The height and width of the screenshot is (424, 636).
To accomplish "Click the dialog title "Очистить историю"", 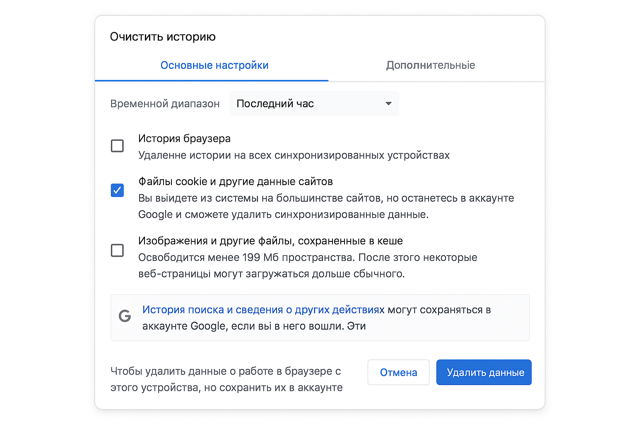I will 162,36.
